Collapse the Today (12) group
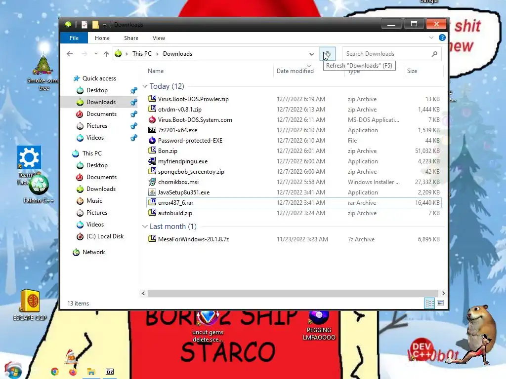The image size is (506, 379). coord(145,86)
